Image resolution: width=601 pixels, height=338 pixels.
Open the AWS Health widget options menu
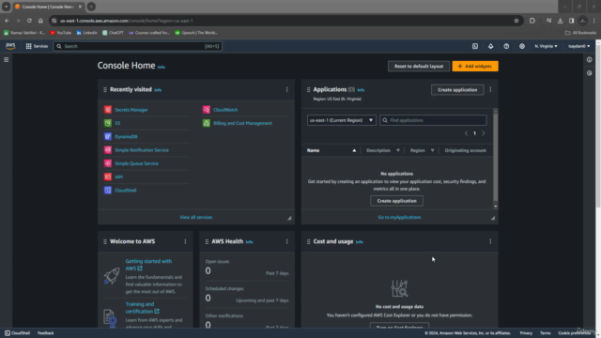click(286, 241)
